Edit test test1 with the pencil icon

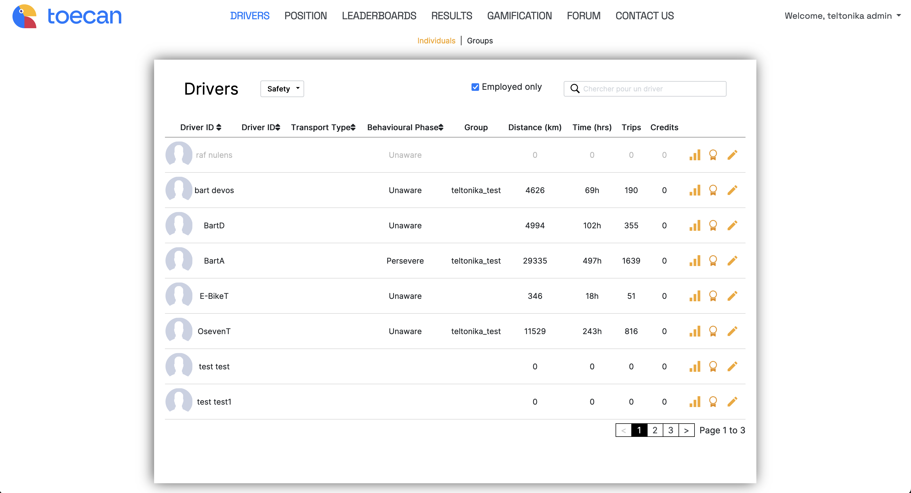pyautogui.click(x=732, y=402)
